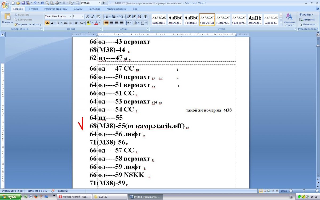Screen dimensions: 320x200
Task: Increase paragraph indent
Action: (134, 16)
